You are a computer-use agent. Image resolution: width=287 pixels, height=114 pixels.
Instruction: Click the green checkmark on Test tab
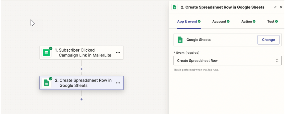point(276,21)
